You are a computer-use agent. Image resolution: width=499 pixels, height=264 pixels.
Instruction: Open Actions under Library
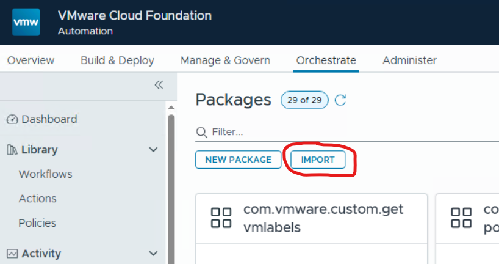[38, 199]
